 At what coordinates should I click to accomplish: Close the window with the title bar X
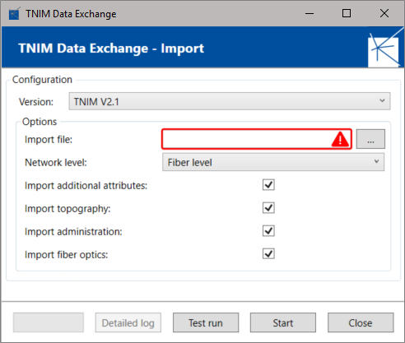(x=384, y=13)
